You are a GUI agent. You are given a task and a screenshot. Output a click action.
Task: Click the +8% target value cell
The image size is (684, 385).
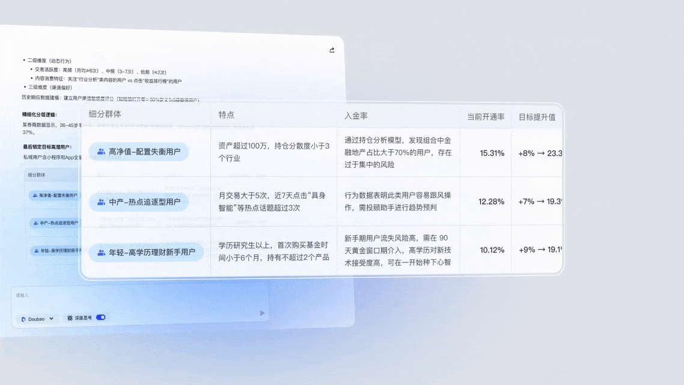pyautogui.click(x=540, y=153)
